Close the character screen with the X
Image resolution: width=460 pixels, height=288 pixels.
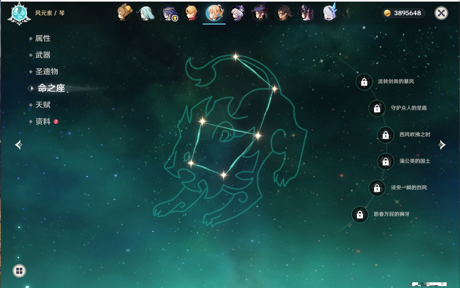[x=441, y=13]
